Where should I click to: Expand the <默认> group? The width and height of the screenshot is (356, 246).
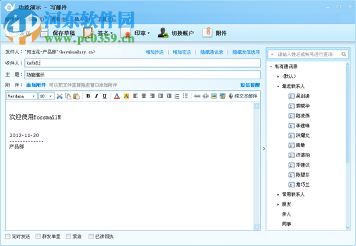(x=278, y=77)
